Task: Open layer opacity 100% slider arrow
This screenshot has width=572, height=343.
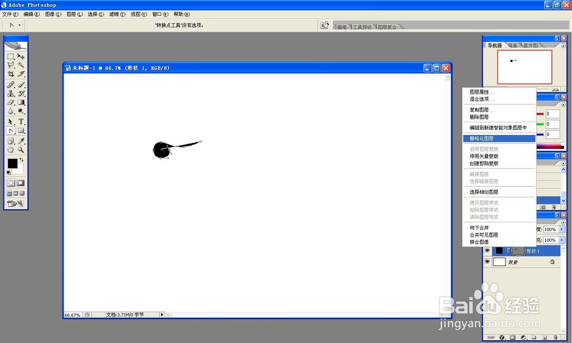Action: [562, 229]
